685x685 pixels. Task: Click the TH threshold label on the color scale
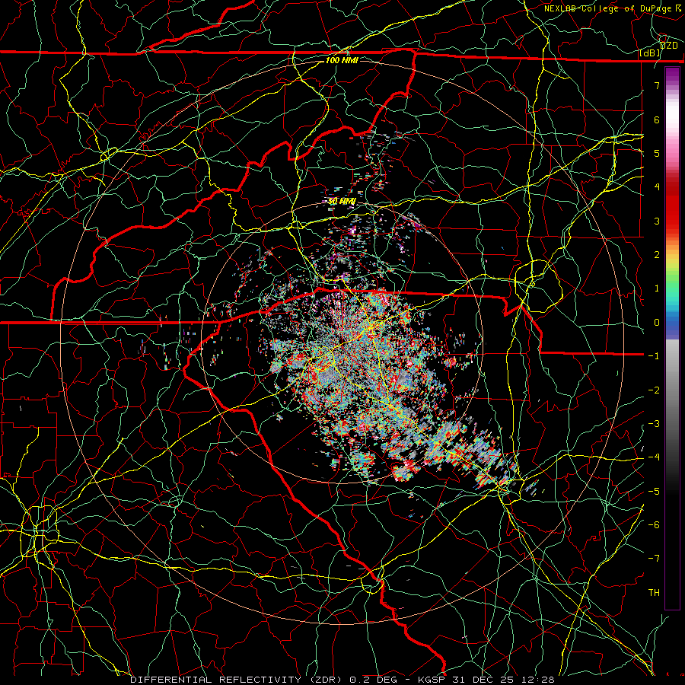click(x=654, y=593)
